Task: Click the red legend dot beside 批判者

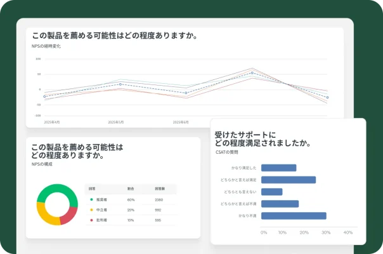Action: [91, 220]
